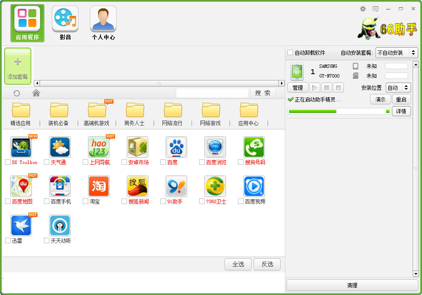Select the 百度视频 player icon
This screenshot has height=295, width=422.
click(254, 186)
